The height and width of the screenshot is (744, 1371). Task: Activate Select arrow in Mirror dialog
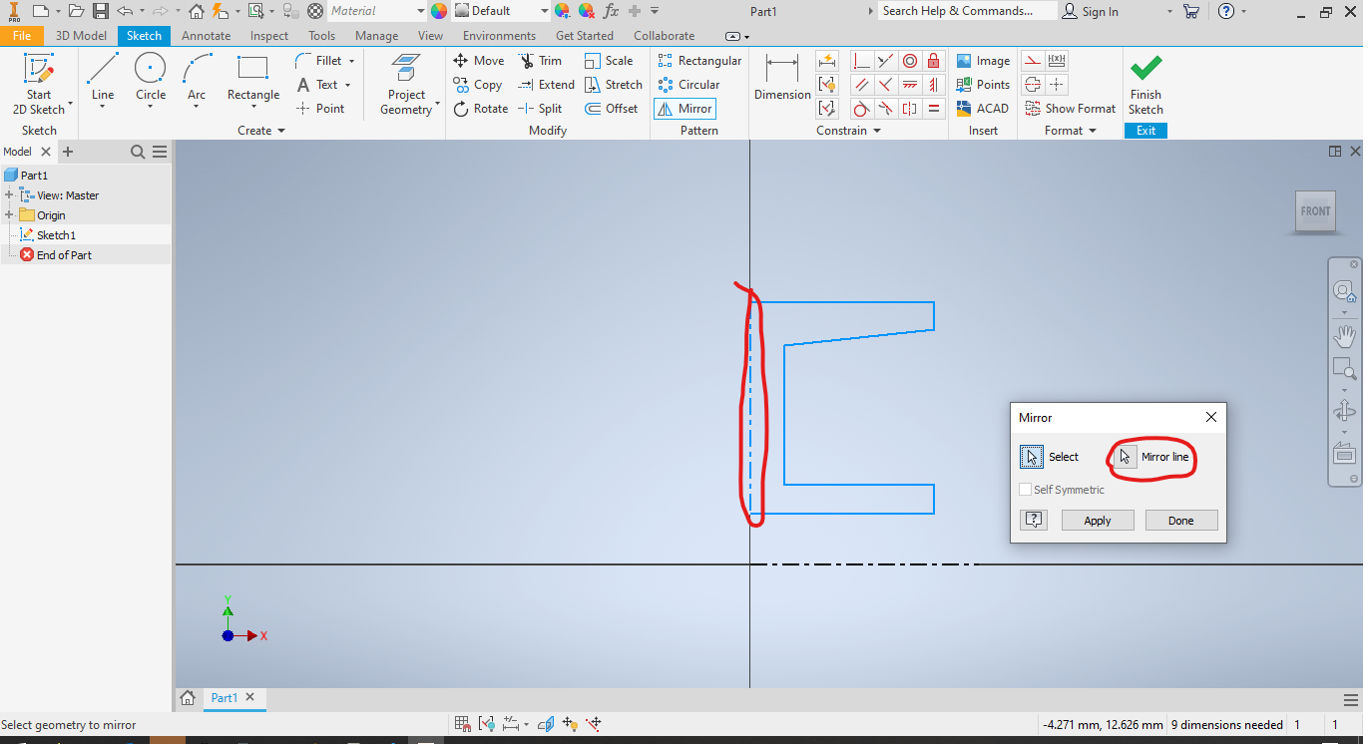[1032, 457]
